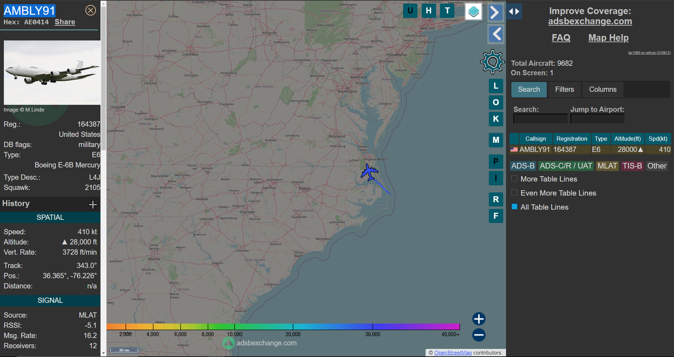Viewport: 674px width, 357px height.
Task: Toggle the Other source filter
Action: point(657,166)
